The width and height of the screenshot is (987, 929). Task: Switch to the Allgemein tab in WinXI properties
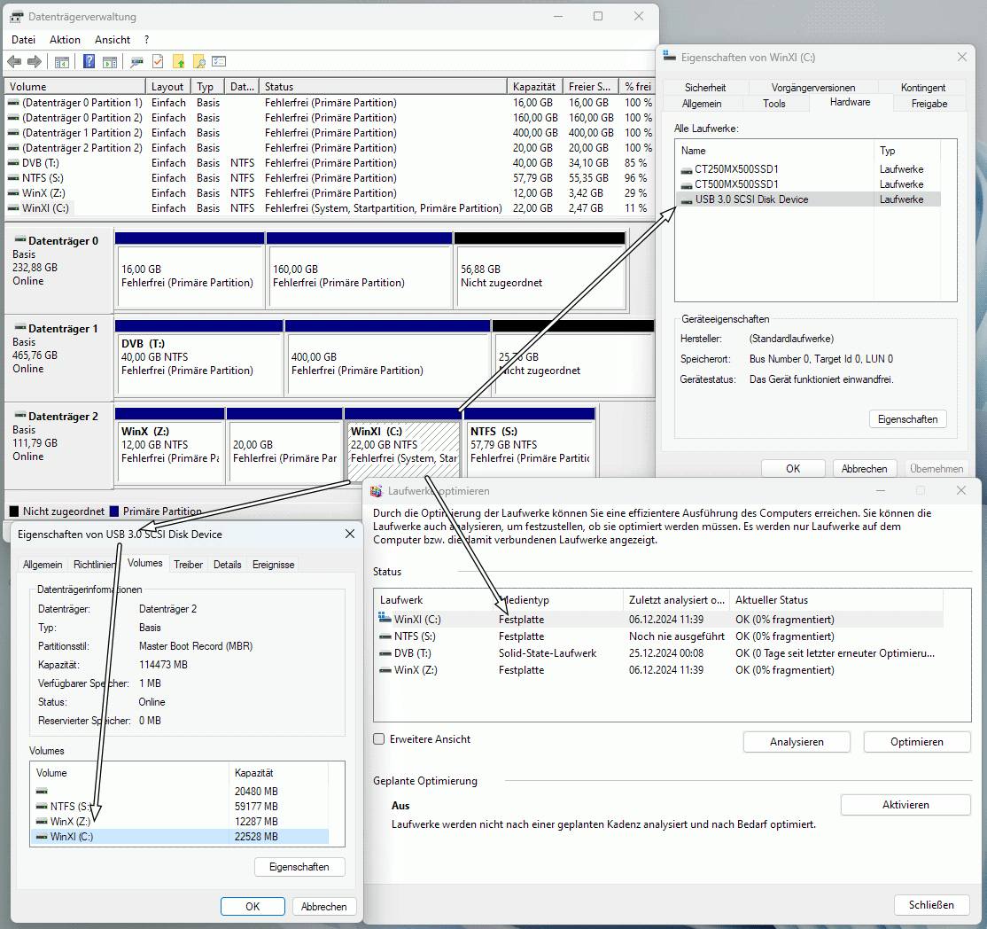click(702, 104)
